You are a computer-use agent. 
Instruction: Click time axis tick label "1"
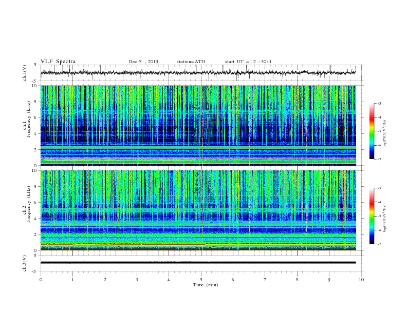point(72,280)
